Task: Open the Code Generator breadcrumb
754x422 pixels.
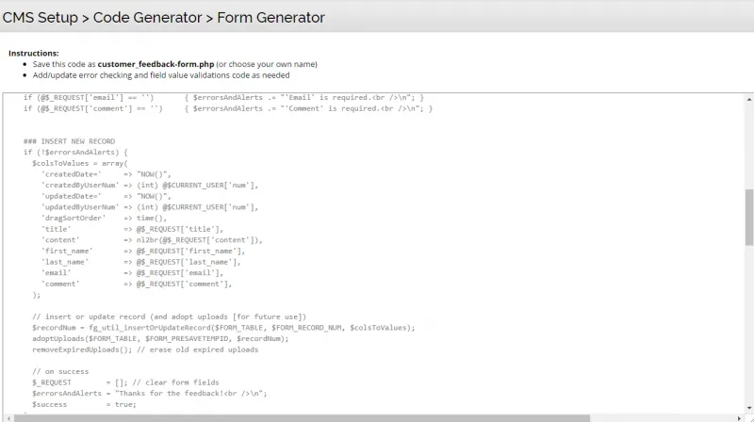Action: click(x=147, y=17)
